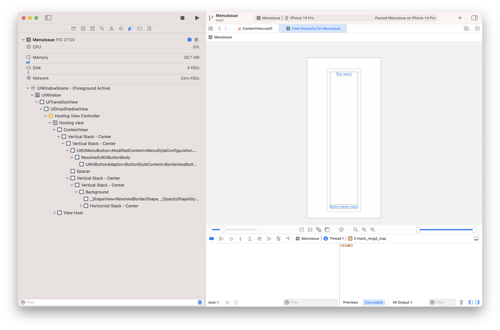Click the Continue program execution icon
The image size is (500, 330).
coord(222,238)
